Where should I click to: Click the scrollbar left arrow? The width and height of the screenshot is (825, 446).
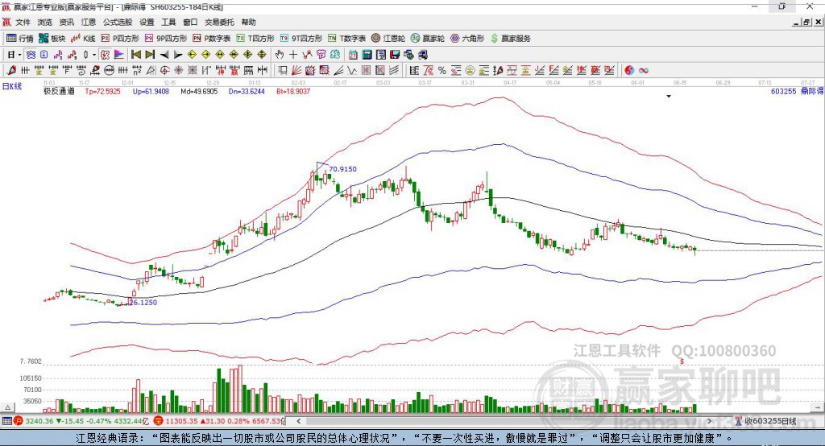click(298, 421)
